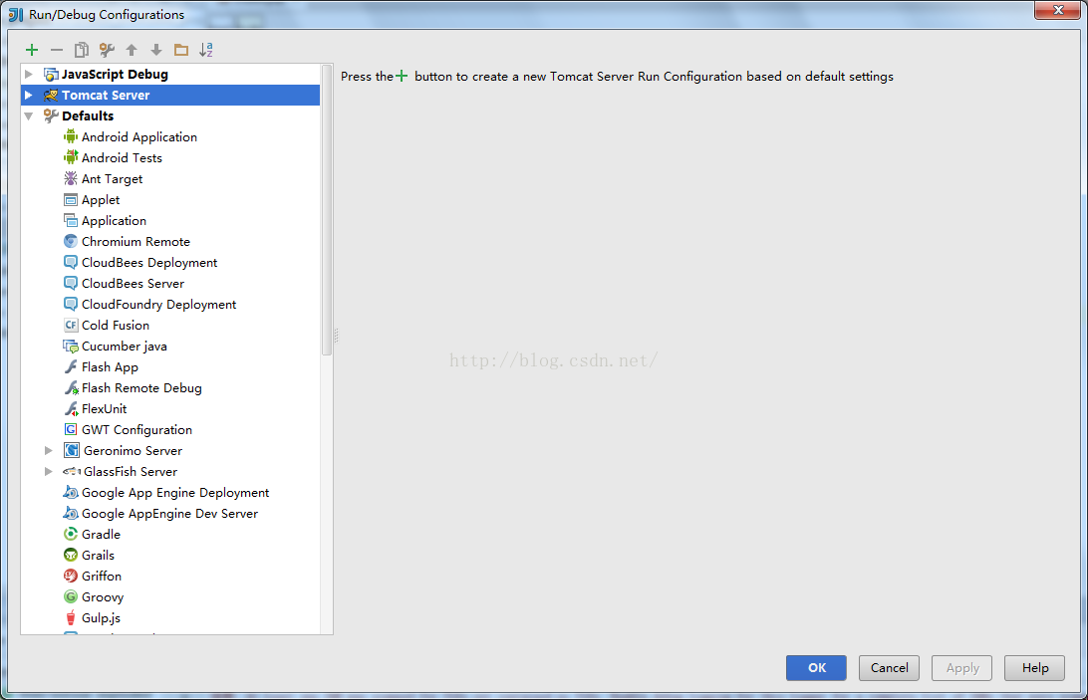Click the Ant Target bug icon
Image resolution: width=1088 pixels, height=700 pixels.
[71, 178]
